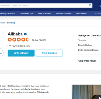Click the Sourcing breadcrumb link

[11, 23]
